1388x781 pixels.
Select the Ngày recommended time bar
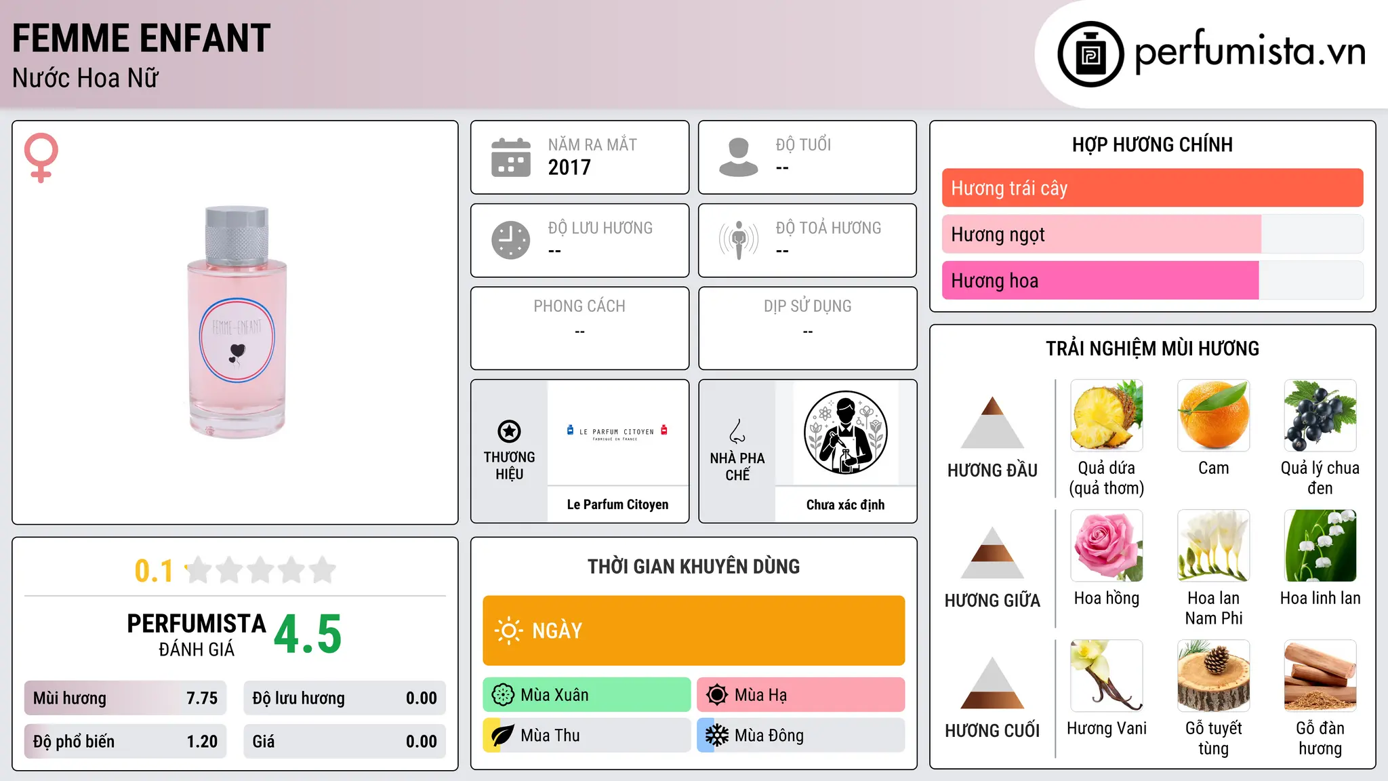coord(694,630)
